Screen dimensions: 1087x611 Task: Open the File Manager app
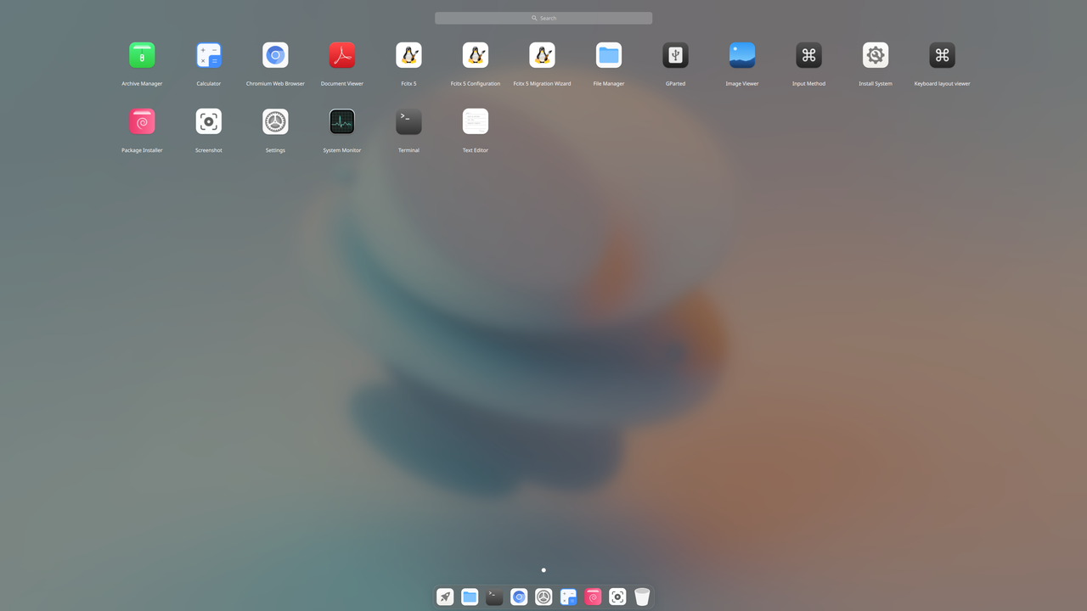coord(609,54)
